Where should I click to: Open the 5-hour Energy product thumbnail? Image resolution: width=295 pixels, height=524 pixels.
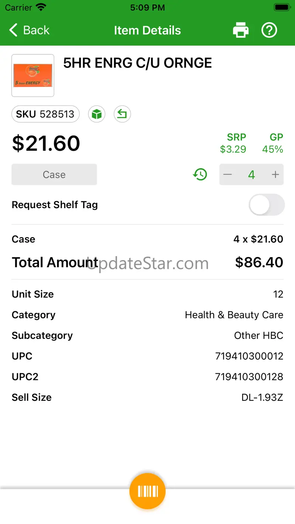click(33, 76)
